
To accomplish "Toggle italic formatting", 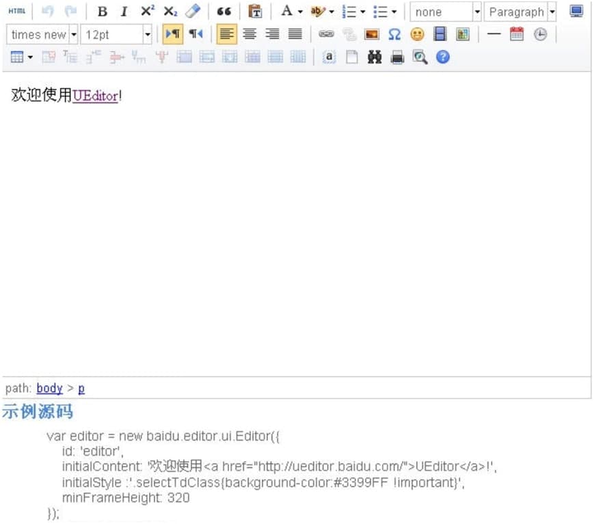I will tap(124, 11).
